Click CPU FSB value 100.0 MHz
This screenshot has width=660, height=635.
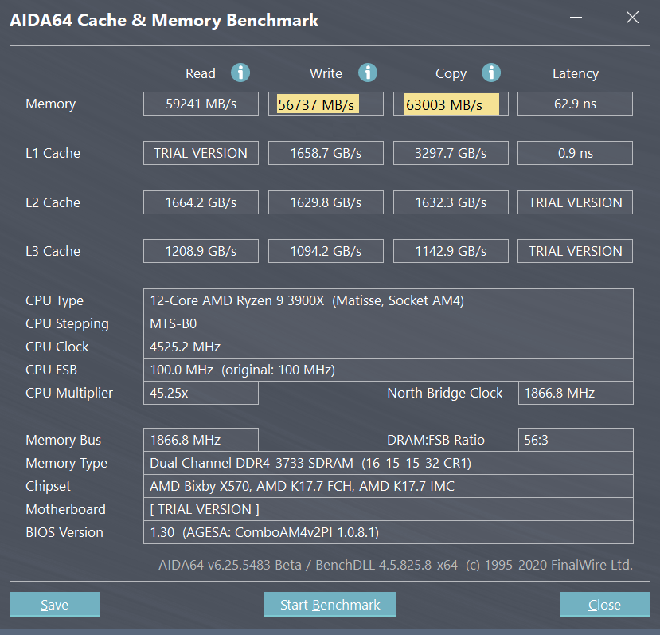389,370
